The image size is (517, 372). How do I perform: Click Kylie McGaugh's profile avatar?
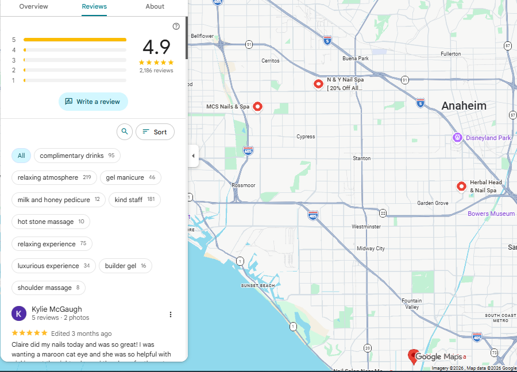(19, 313)
